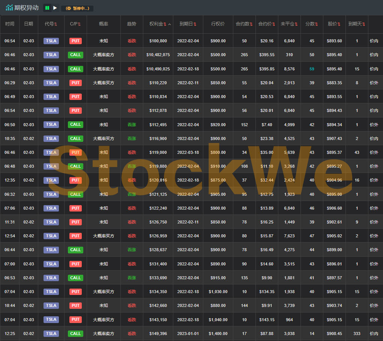Click CALL badge in the $112,495 row

[x=75, y=125]
